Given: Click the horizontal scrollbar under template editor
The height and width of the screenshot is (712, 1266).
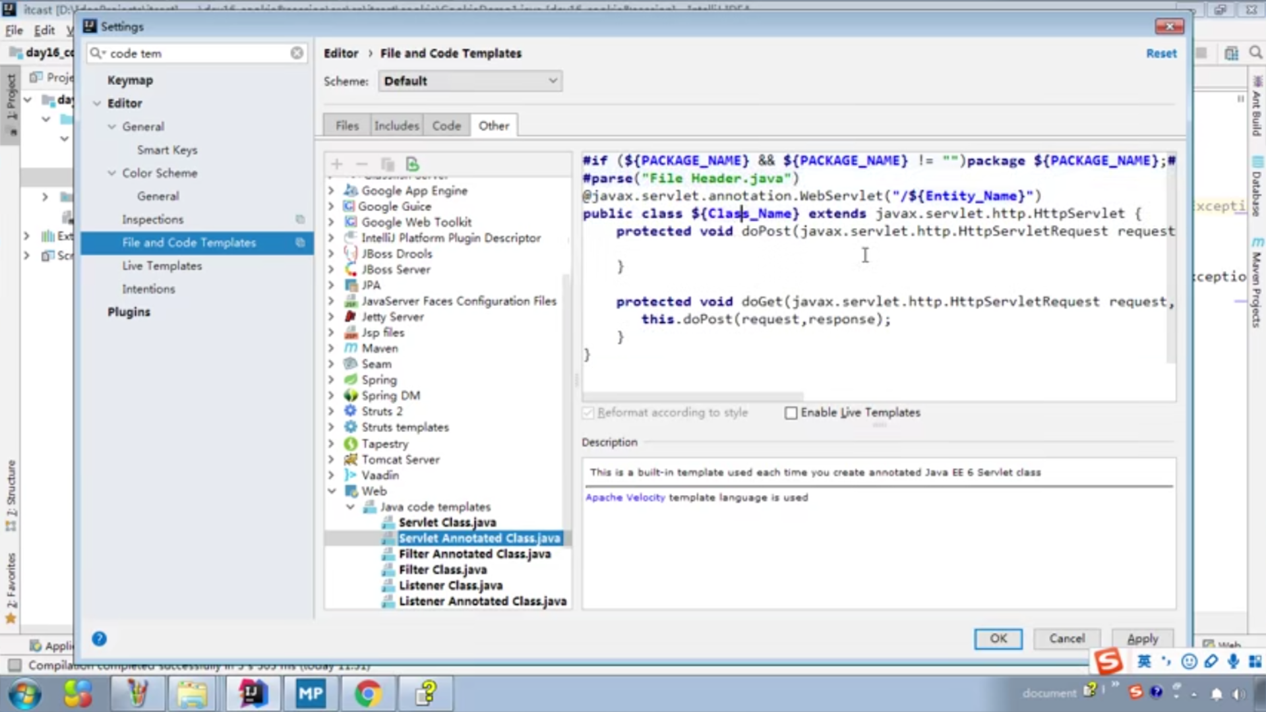Looking at the screenshot, I should (x=692, y=396).
